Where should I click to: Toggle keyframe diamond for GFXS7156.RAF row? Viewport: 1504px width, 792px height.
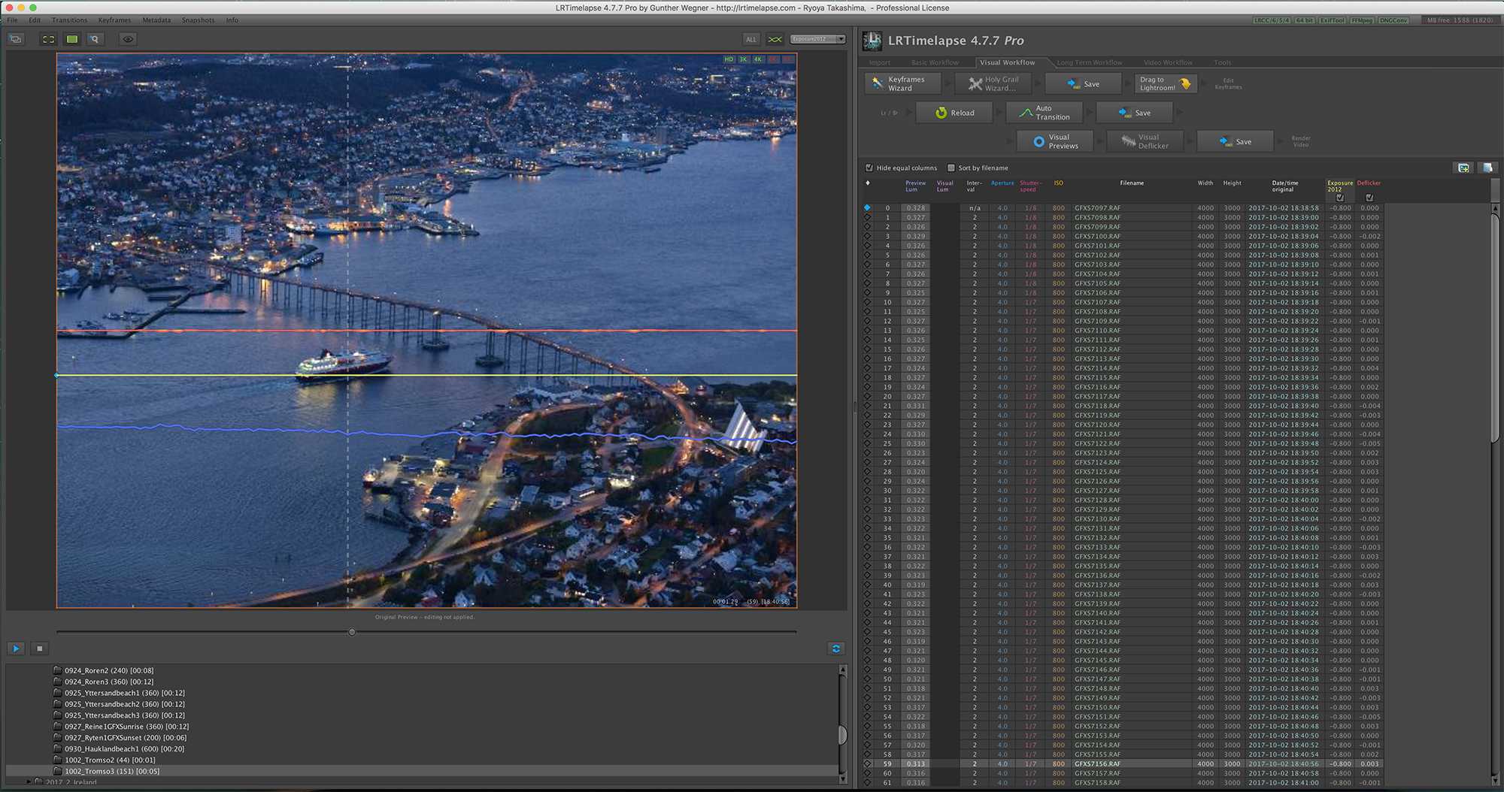point(867,763)
